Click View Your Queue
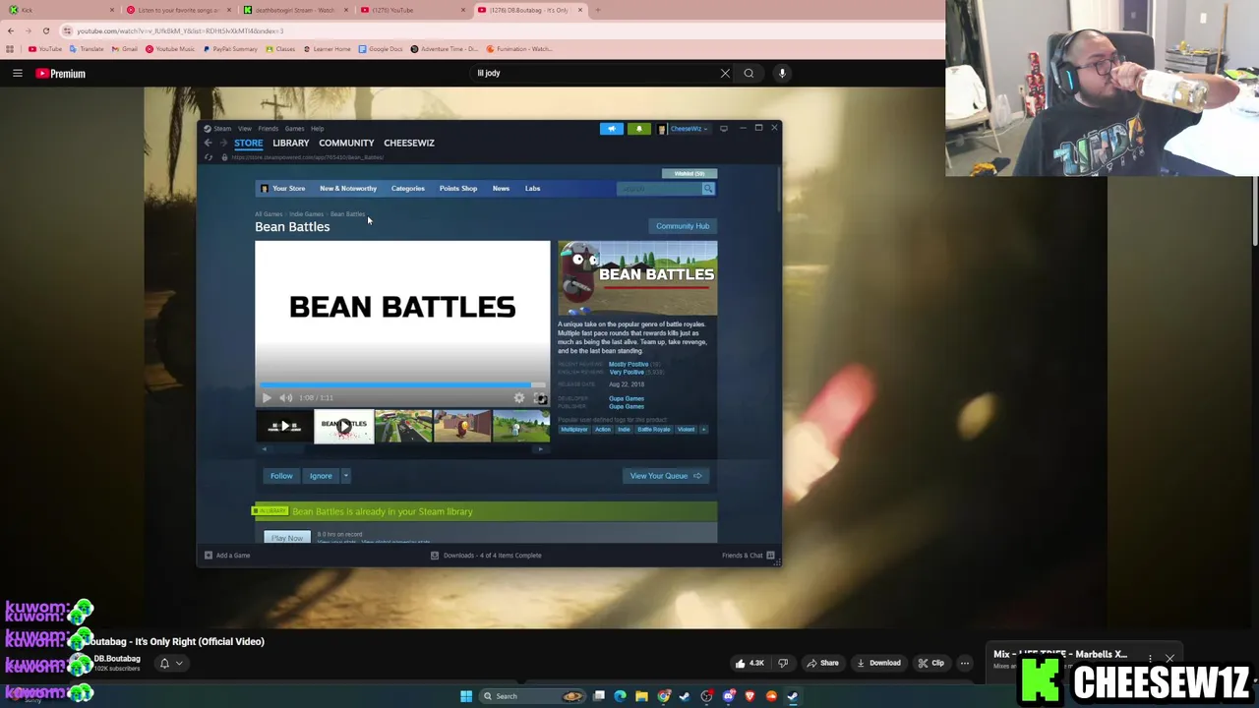 pyautogui.click(x=665, y=476)
